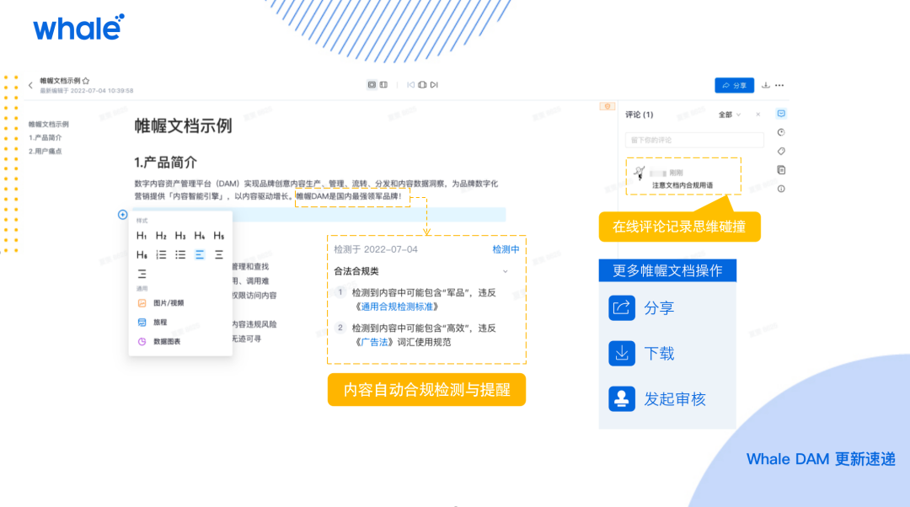Click the blue plus insert block button
Image resolution: width=910 pixels, height=507 pixels.
point(122,215)
